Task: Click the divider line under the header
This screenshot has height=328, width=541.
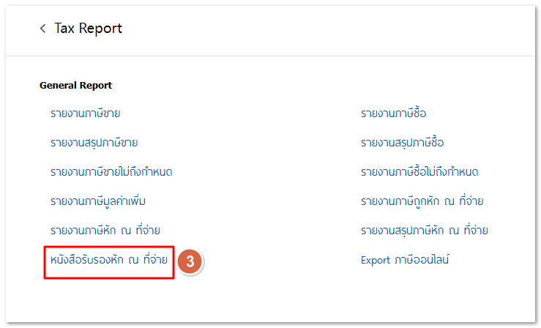Action: coord(271,56)
